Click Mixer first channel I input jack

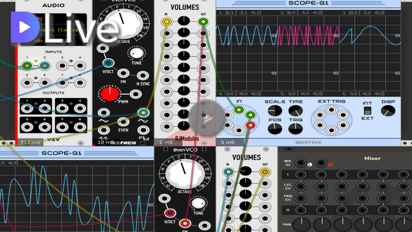301,175
